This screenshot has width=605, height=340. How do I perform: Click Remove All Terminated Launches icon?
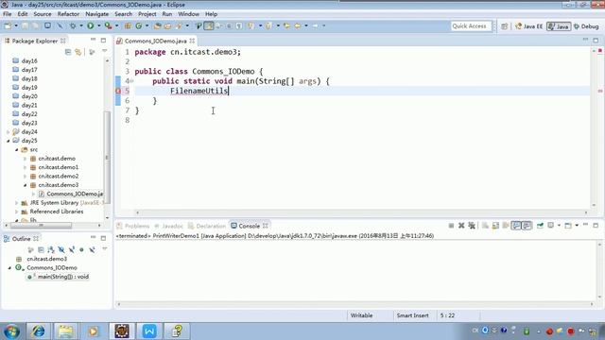472,226
